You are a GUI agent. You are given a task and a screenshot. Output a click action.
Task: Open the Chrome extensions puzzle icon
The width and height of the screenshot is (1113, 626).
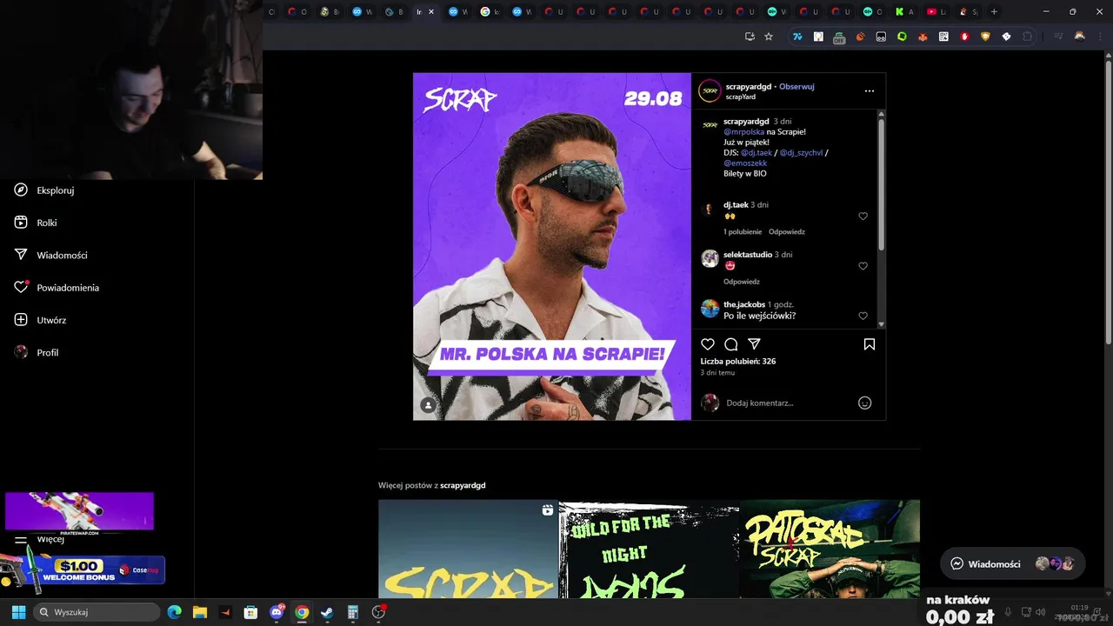[1028, 37]
